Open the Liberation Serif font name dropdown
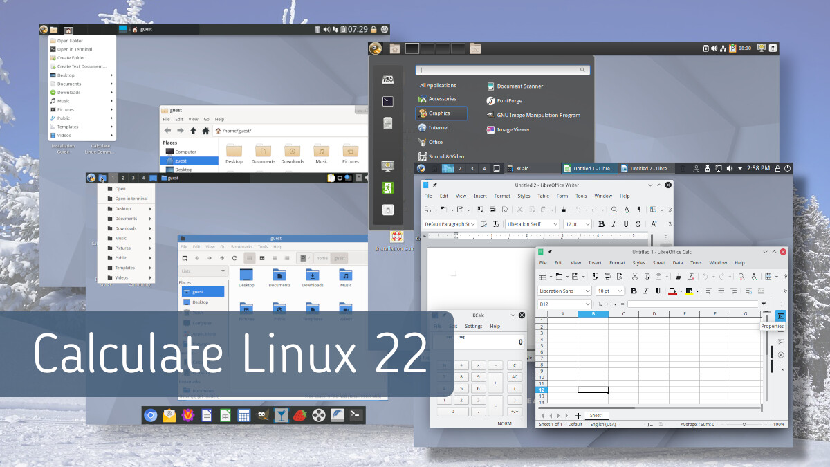Viewport: 830px width, 467px height. tap(555, 224)
